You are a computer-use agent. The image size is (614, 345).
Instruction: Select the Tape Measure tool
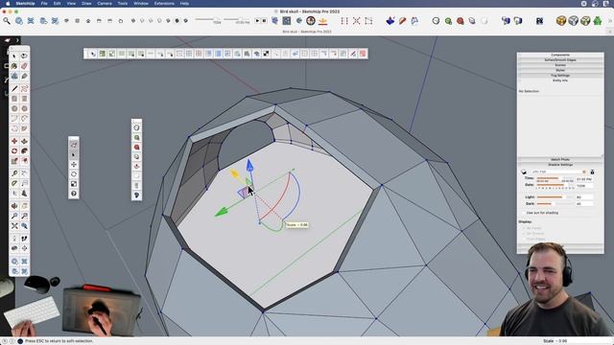click(x=14, y=173)
